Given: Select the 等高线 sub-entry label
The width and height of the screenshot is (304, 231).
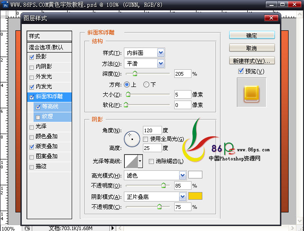Looking at the screenshot, I should (x=50, y=106).
